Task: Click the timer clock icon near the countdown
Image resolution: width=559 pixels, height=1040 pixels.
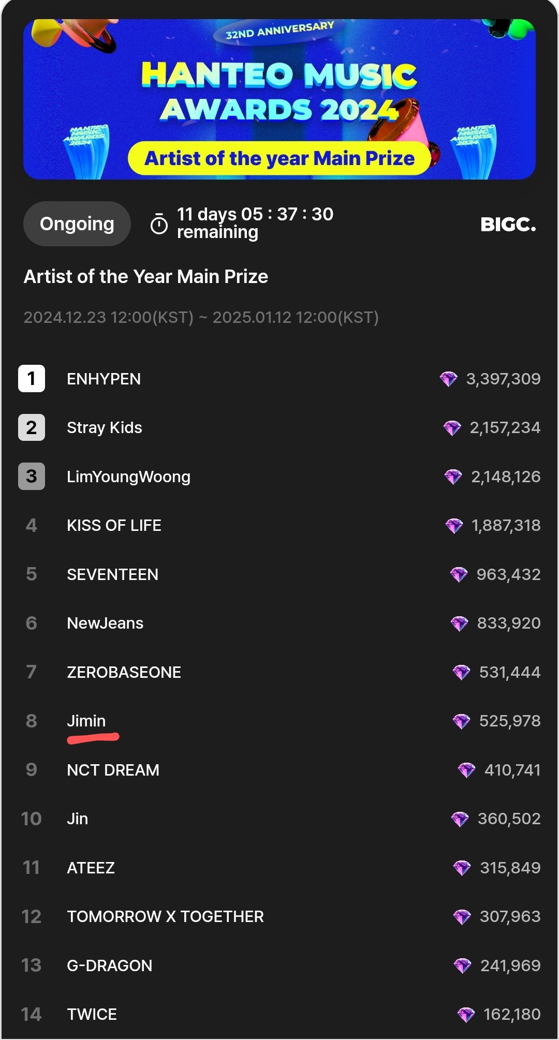Action: click(158, 222)
